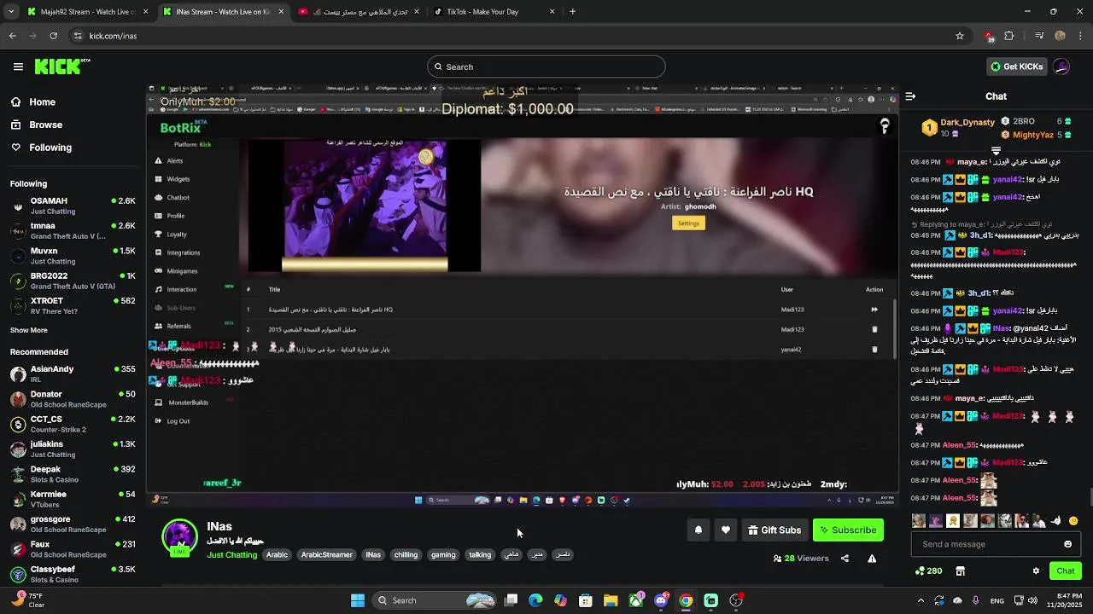Viewport: 1093px width, 614px height.
Task: Click Dark_Dynasty top gifter in chat
Action: coord(958,128)
